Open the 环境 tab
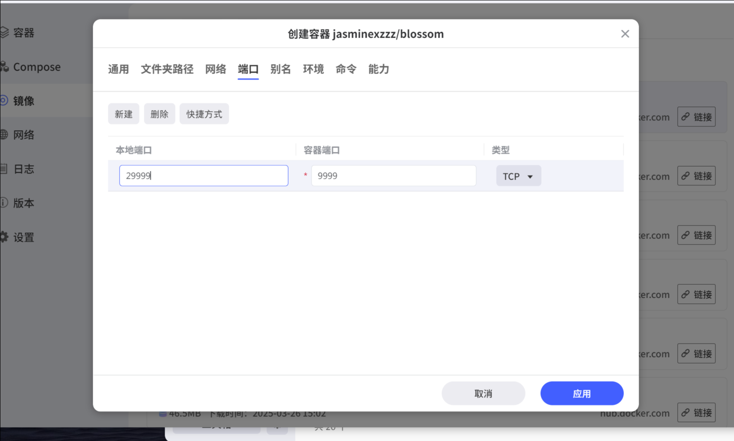The image size is (734, 441). (x=313, y=69)
